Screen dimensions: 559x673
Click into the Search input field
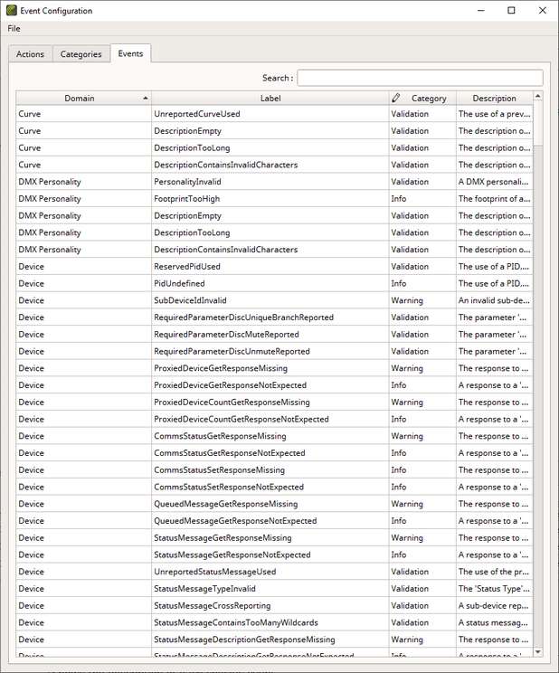coord(420,78)
